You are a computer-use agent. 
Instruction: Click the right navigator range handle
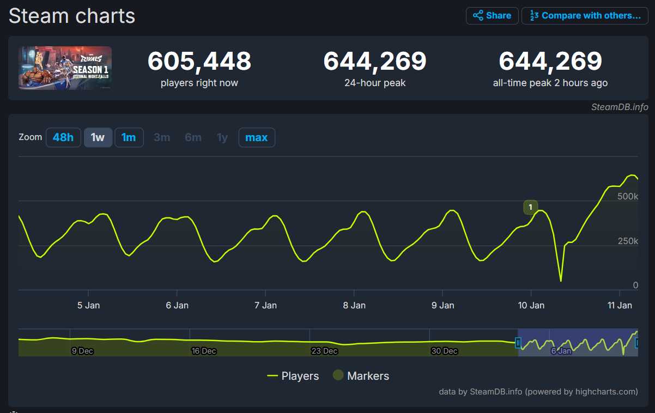tap(638, 343)
